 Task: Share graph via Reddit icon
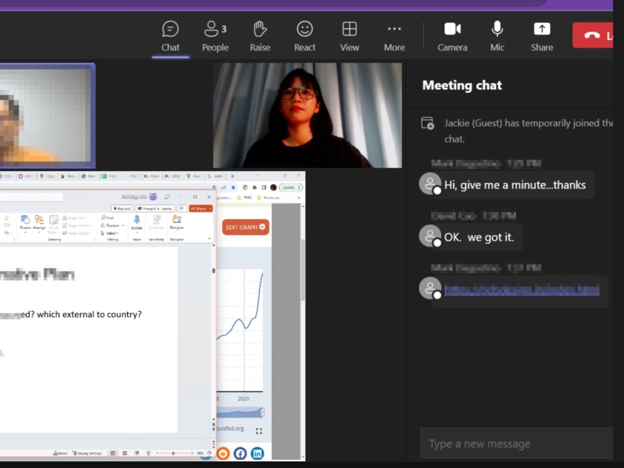pos(223,454)
